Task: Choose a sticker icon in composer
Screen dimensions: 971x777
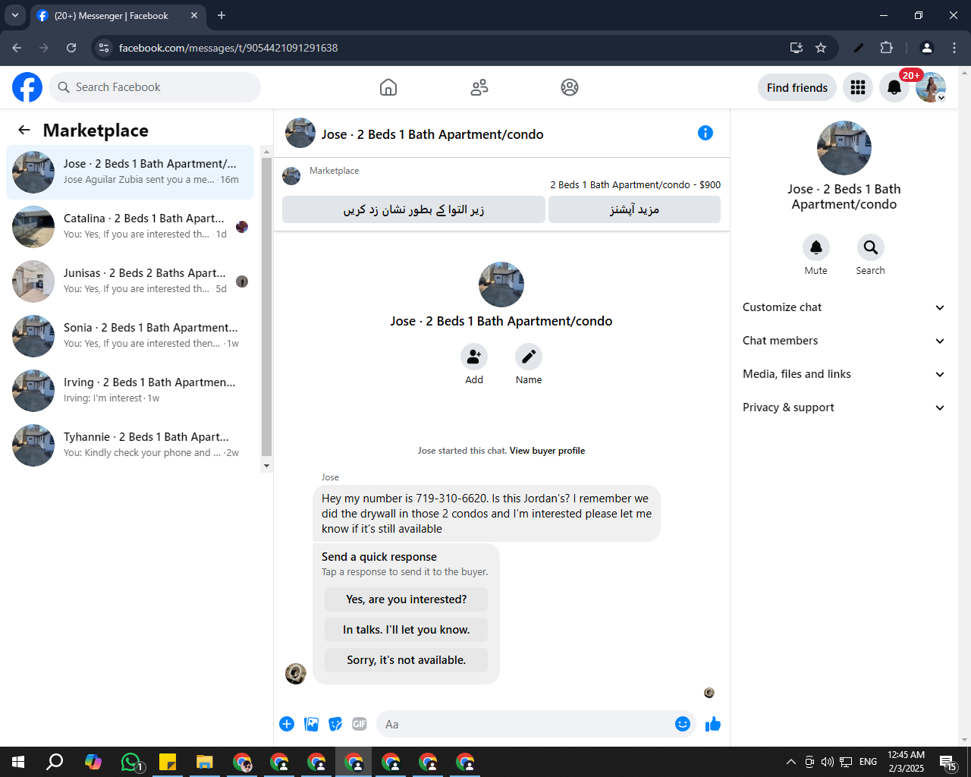Action: tap(335, 724)
